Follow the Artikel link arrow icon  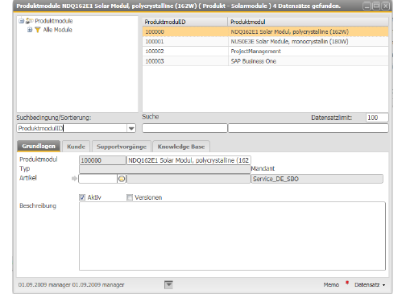coord(74,179)
